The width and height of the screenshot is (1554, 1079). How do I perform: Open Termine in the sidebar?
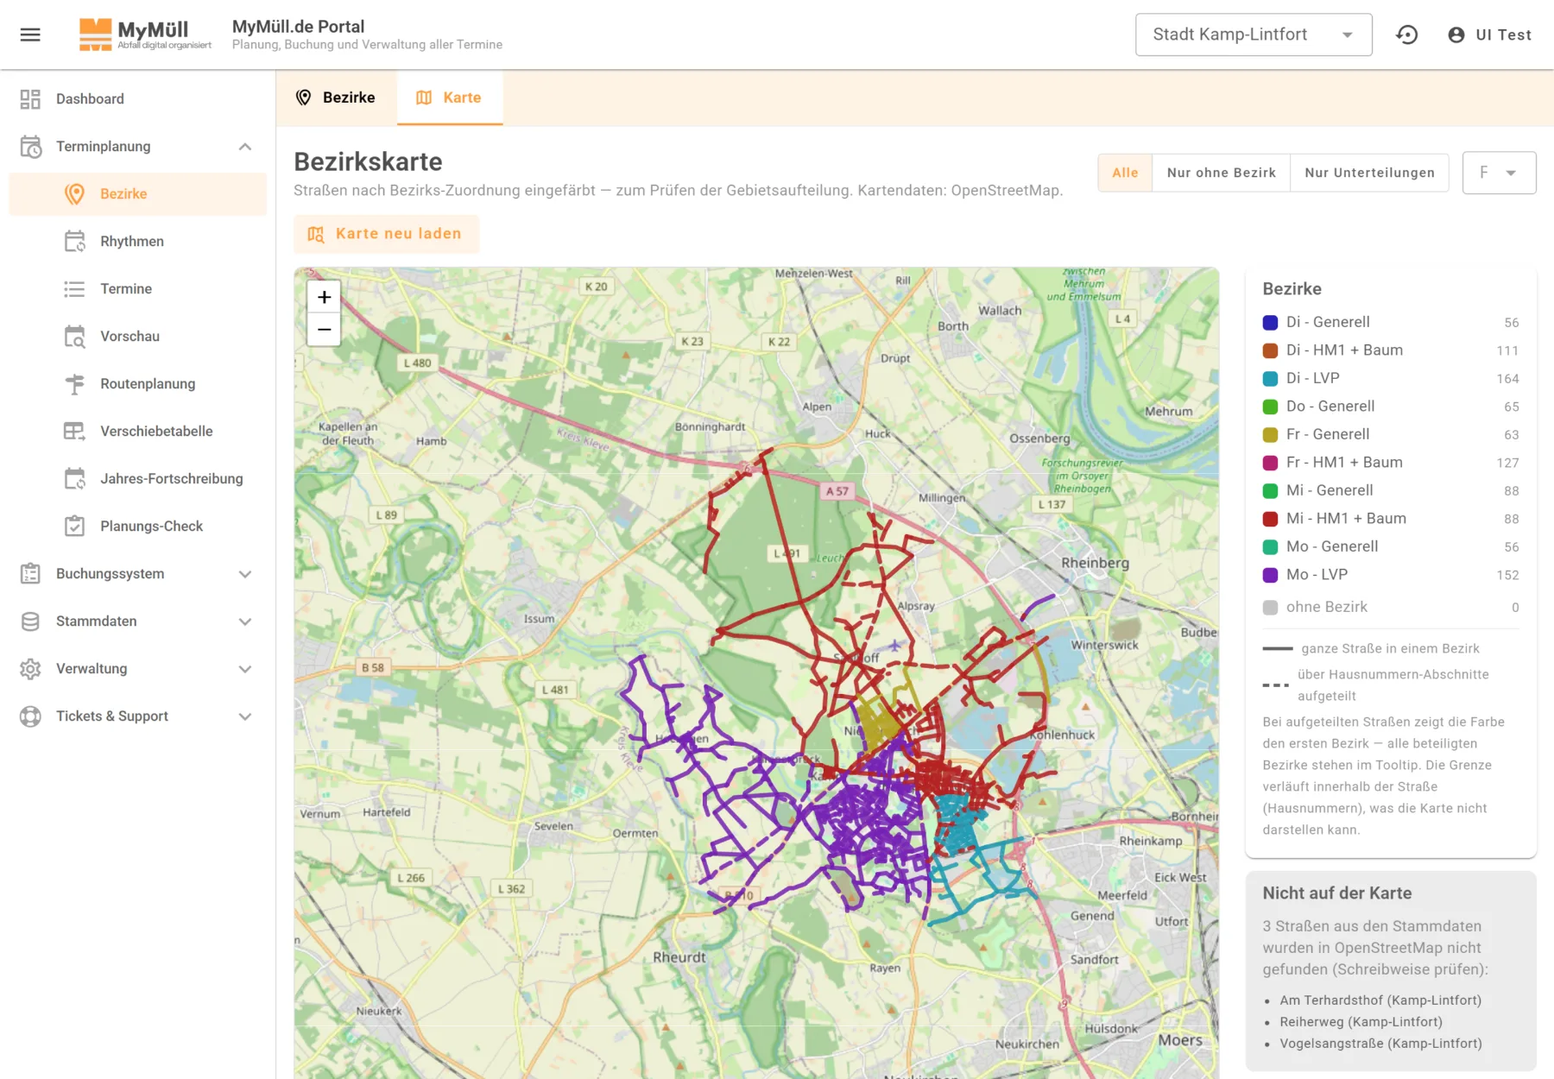[x=138, y=289]
